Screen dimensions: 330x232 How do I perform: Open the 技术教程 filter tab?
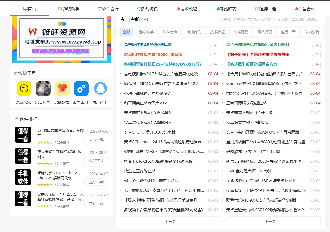pos(217,32)
